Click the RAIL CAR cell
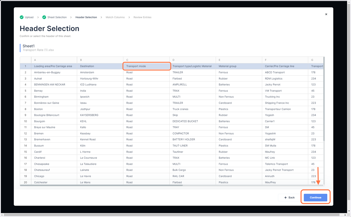This screenshot has width=351, height=217. coord(192,176)
